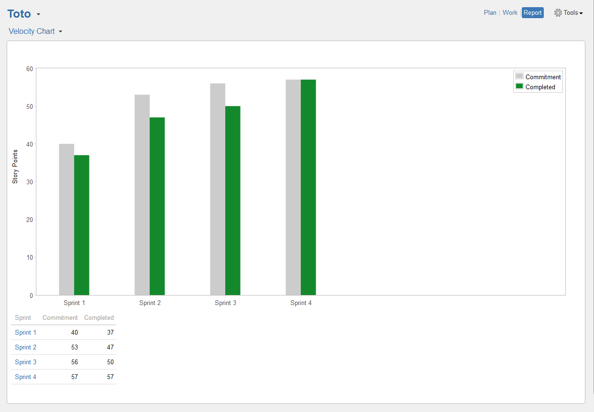Click the Tools gear icon
The height and width of the screenshot is (412, 594).
[x=558, y=13]
